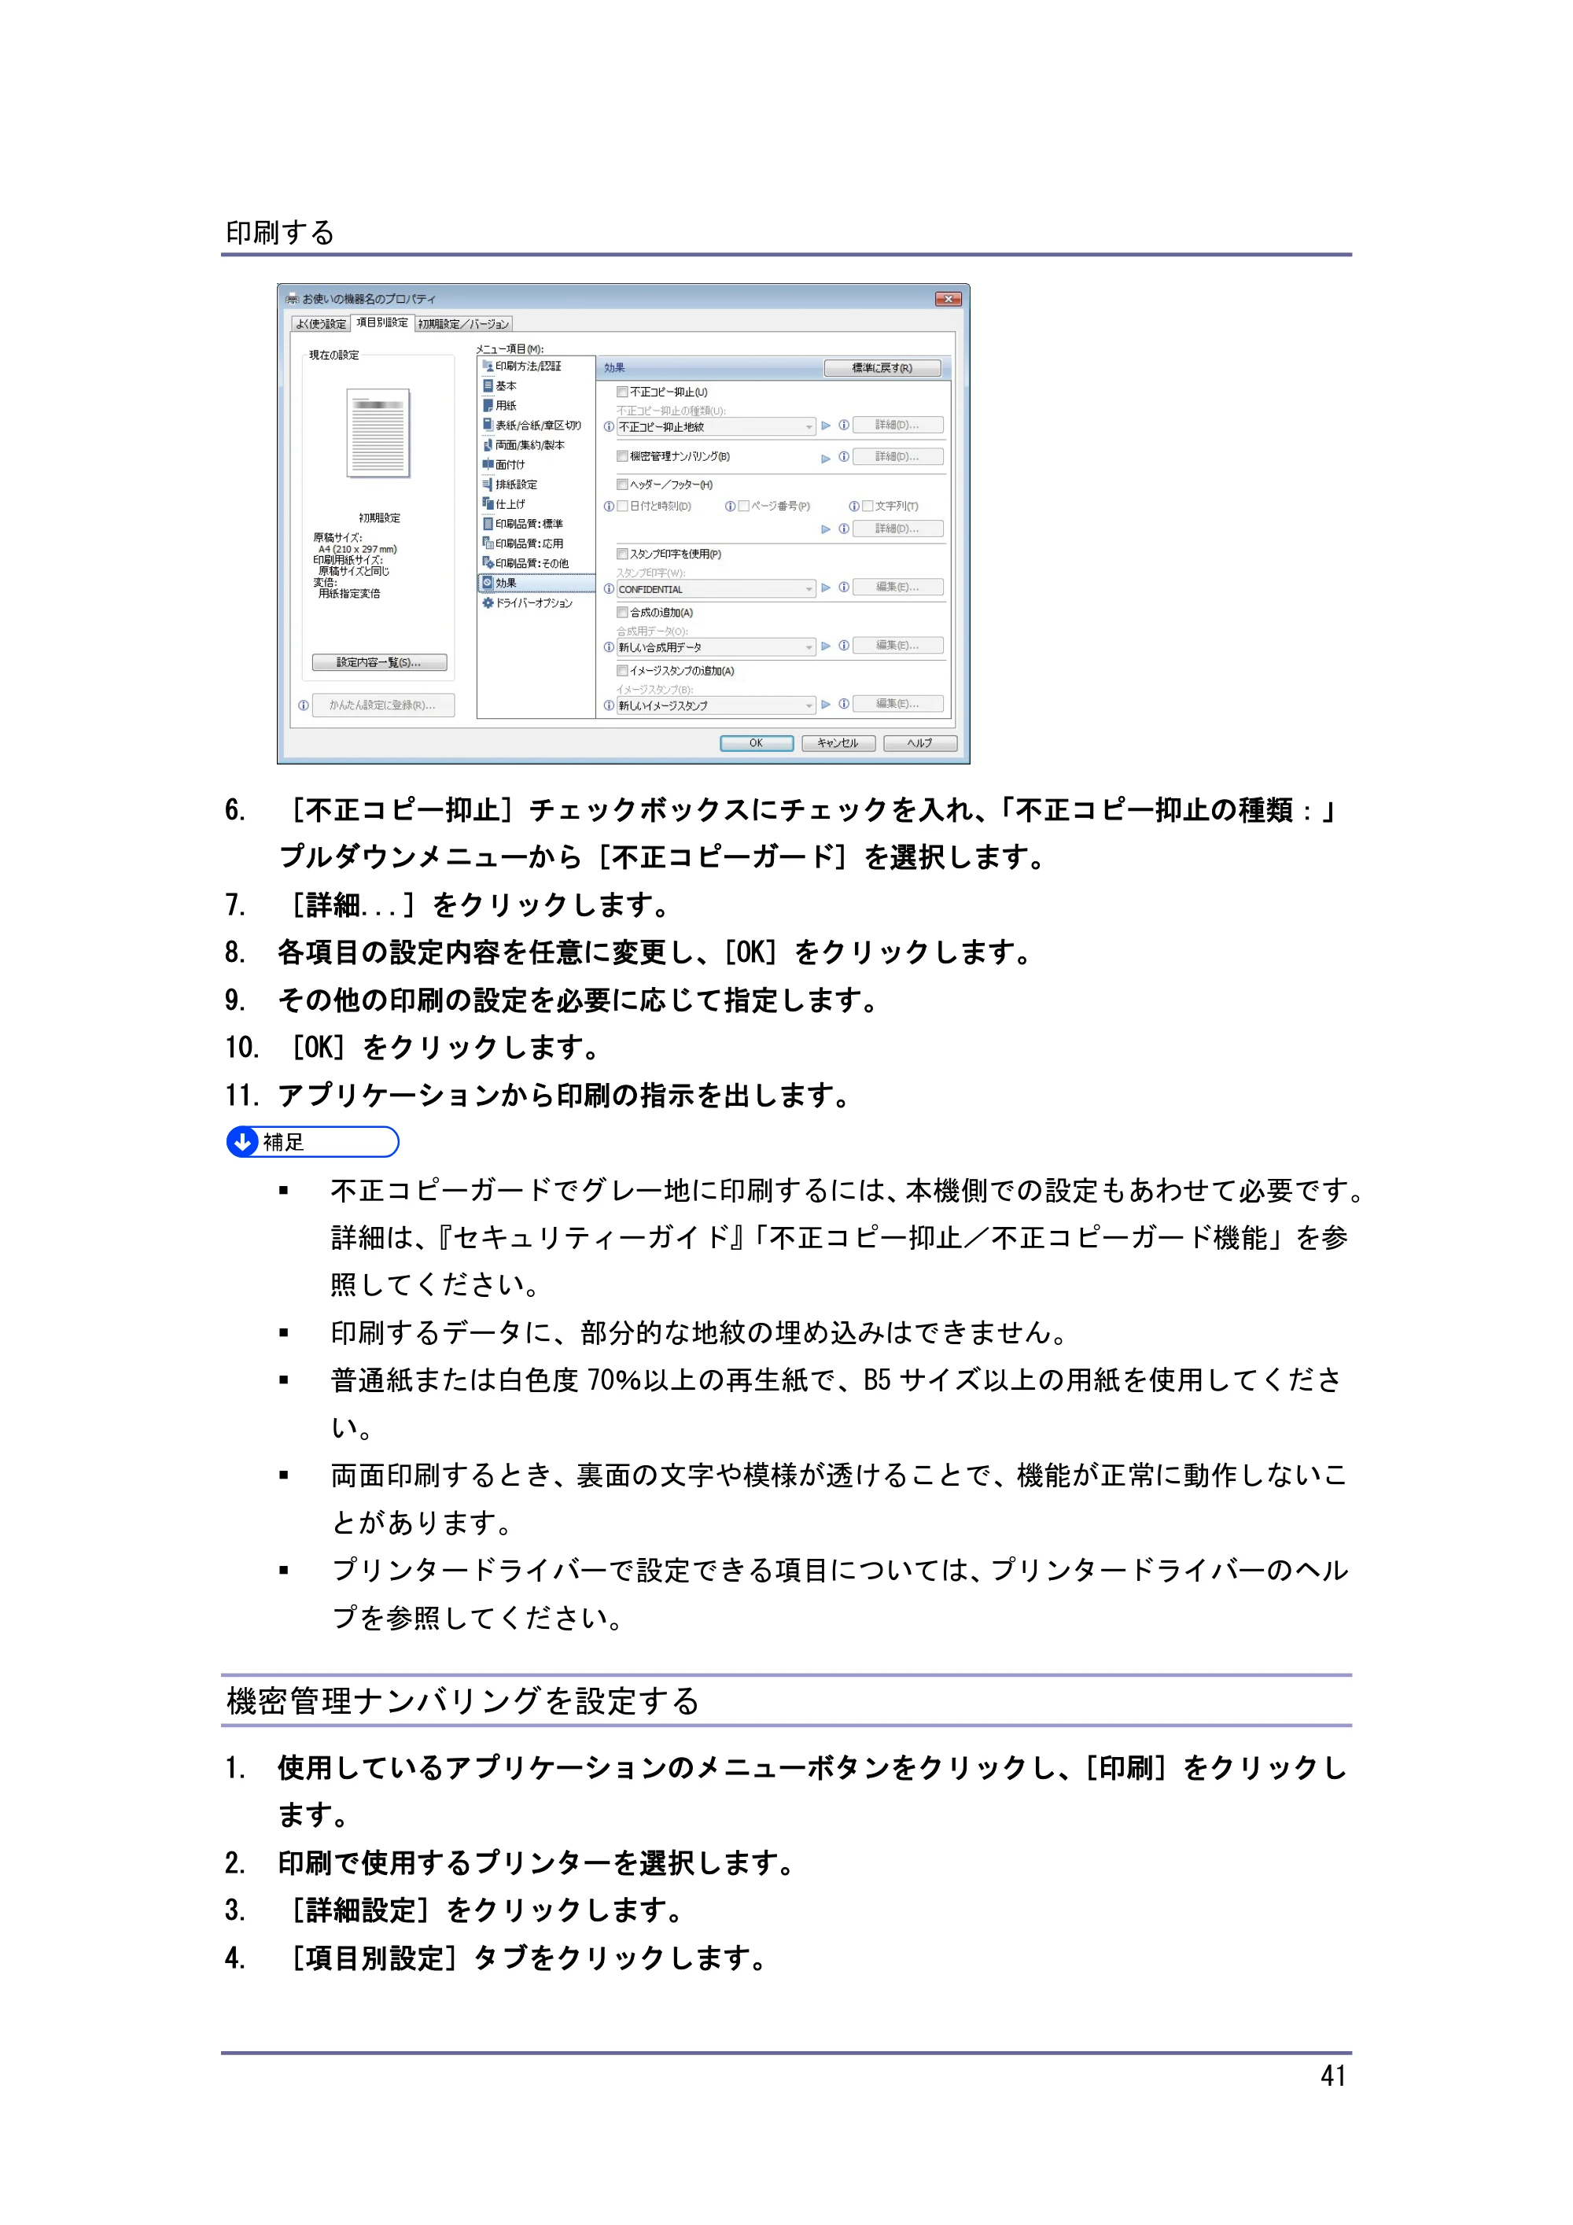This screenshot has height=2225, width=1573.
Task: Click info icon left of 新しい合成用データ dropdown
Action: 609,647
